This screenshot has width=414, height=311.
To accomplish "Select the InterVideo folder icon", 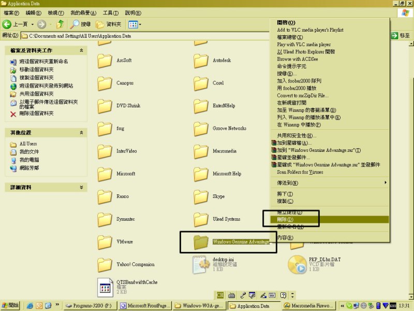I will point(105,151).
